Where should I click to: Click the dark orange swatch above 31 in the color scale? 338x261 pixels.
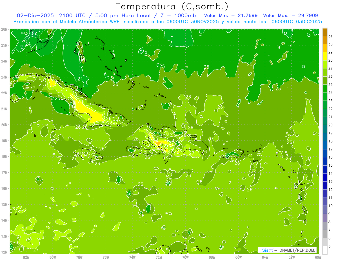click(325, 32)
